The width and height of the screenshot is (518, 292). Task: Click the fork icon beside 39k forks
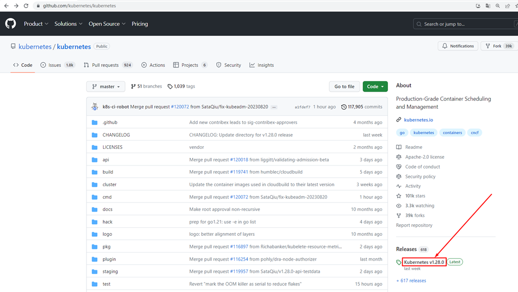[x=399, y=216]
